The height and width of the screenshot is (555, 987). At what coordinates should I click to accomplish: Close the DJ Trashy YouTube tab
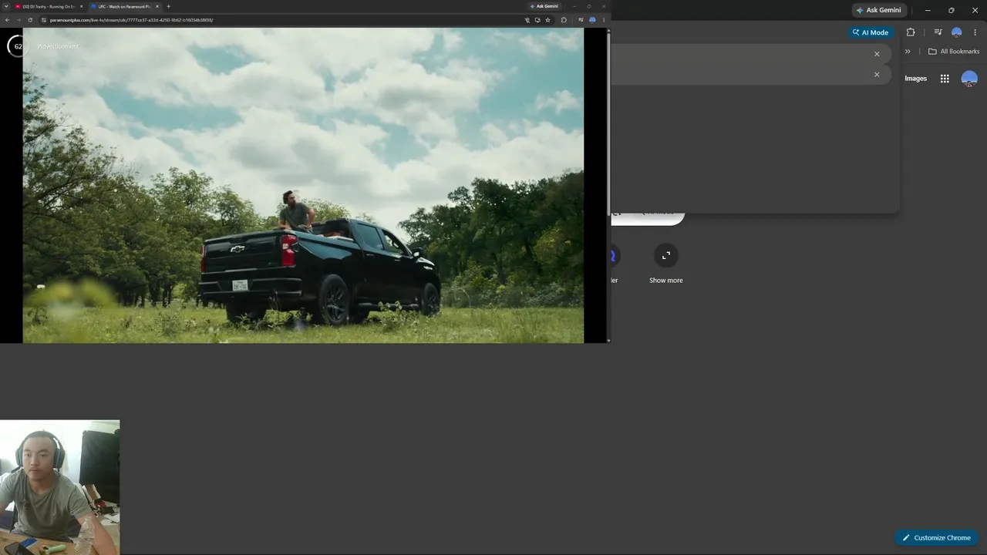click(81, 6)
